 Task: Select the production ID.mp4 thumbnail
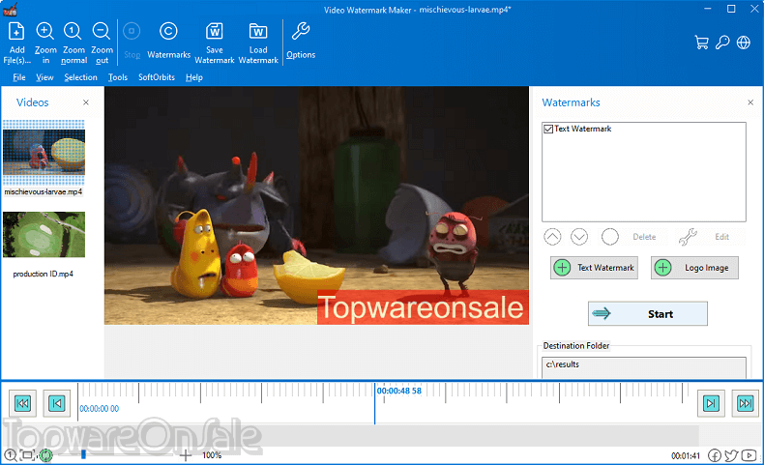(x=44, y=235)
